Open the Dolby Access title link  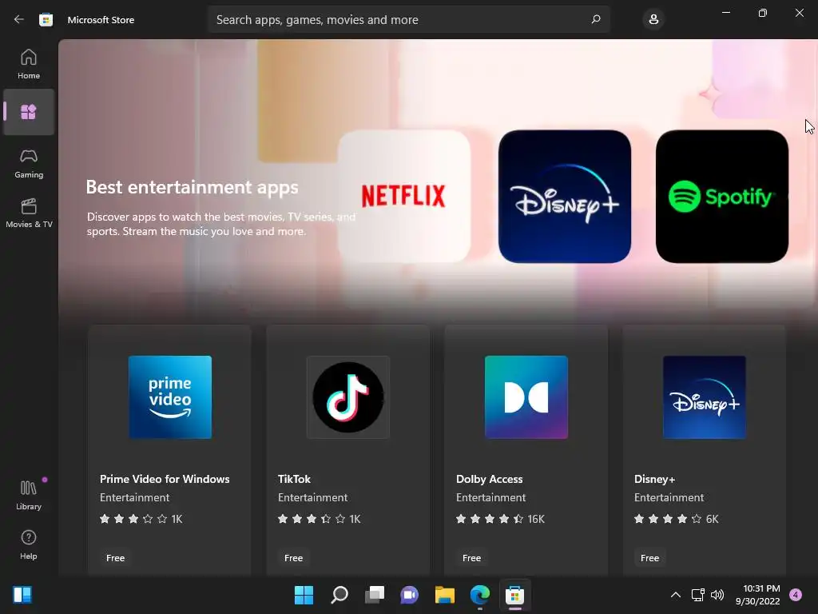coord(490,479)
